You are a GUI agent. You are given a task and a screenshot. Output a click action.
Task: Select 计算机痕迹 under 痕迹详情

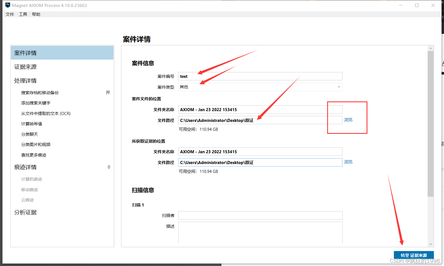[x=32, y=179]
